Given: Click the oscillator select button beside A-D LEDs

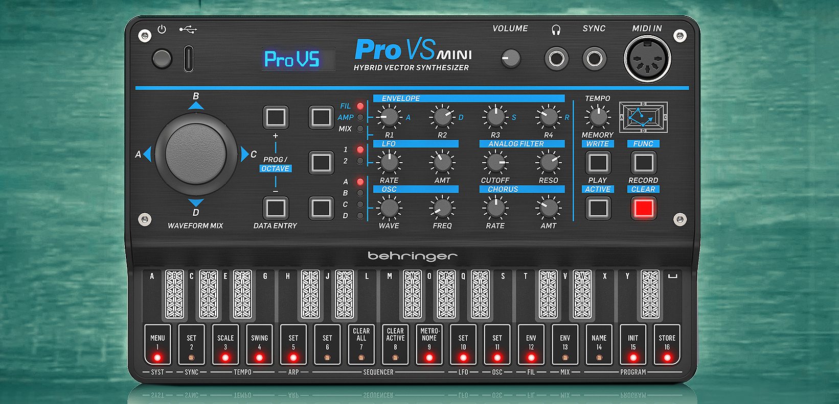Looking at the screenshot, I should [x=321, y=208].
